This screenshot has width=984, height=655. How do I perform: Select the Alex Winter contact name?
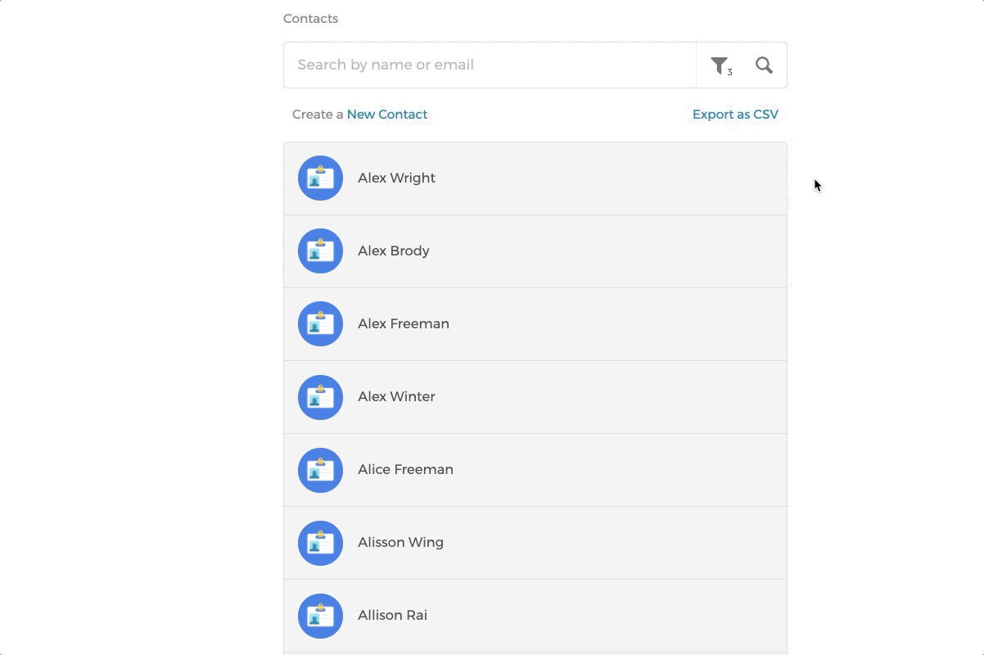pos(396,397)
